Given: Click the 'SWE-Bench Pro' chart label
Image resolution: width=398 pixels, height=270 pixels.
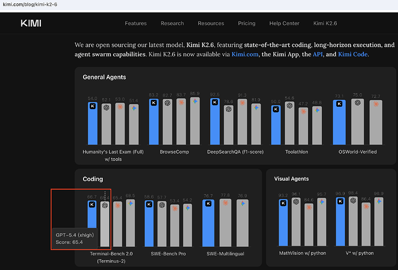Looking at the screenshot, I should (x=168, y=254).
